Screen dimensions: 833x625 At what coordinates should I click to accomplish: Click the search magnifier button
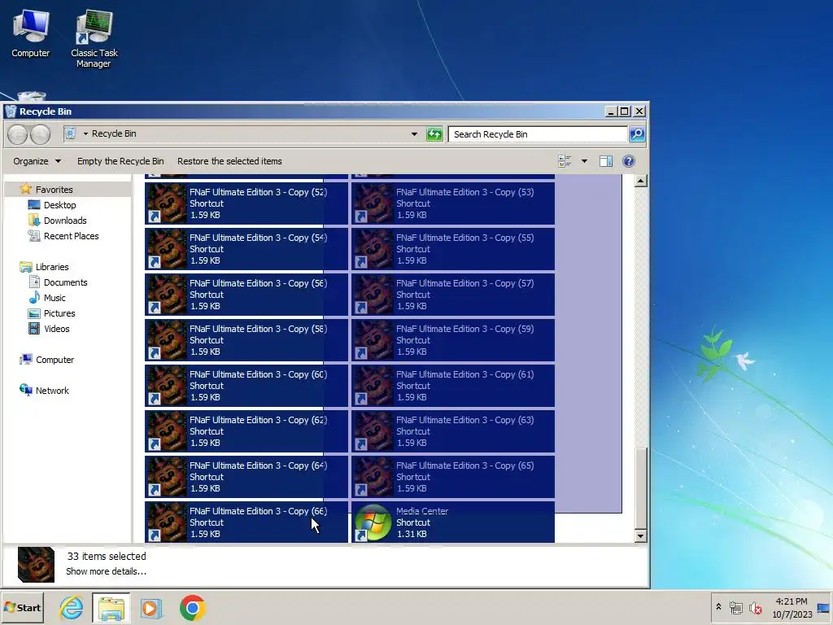point(637,134)
